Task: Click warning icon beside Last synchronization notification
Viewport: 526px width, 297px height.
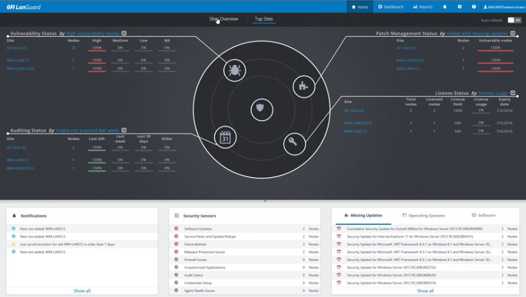Action: point(13,244)
